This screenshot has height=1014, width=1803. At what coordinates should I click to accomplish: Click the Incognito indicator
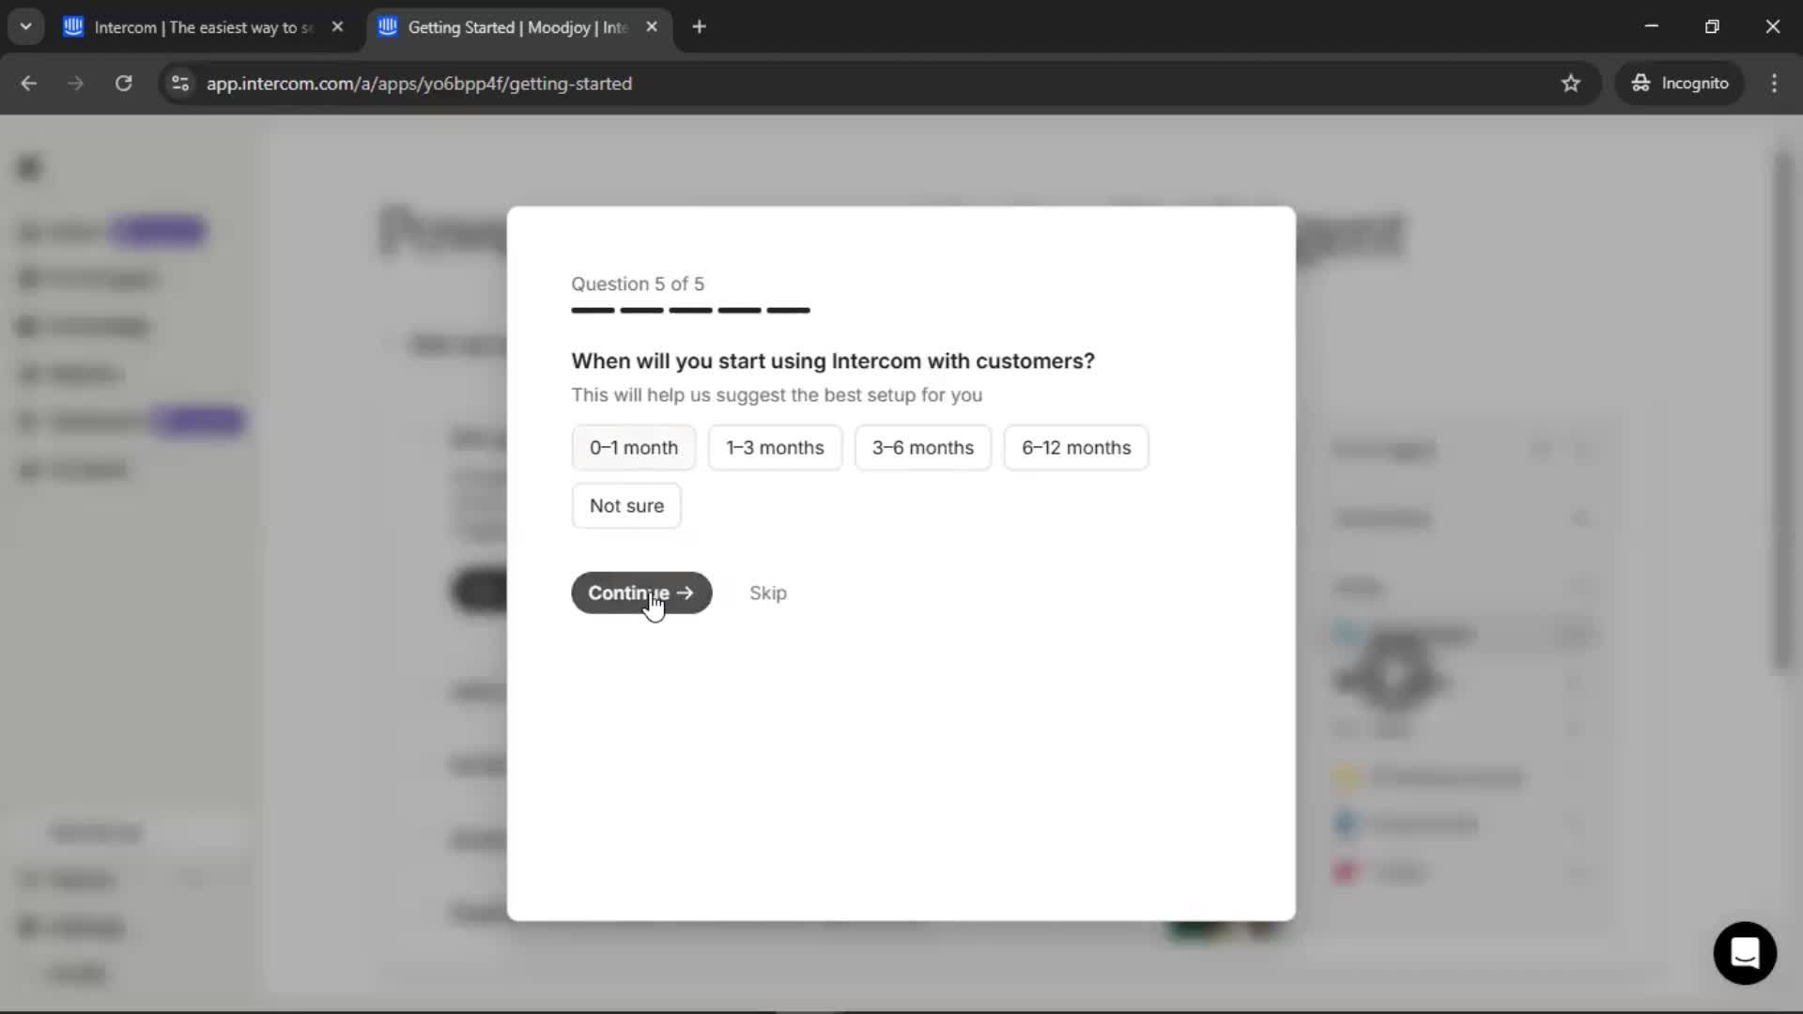(x=1679, y=84)
